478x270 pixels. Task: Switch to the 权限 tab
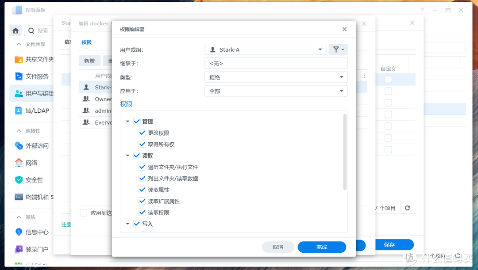[x=86, y=42]
